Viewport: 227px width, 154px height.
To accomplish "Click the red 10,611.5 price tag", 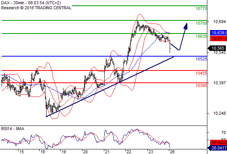I will click(219, 38).
